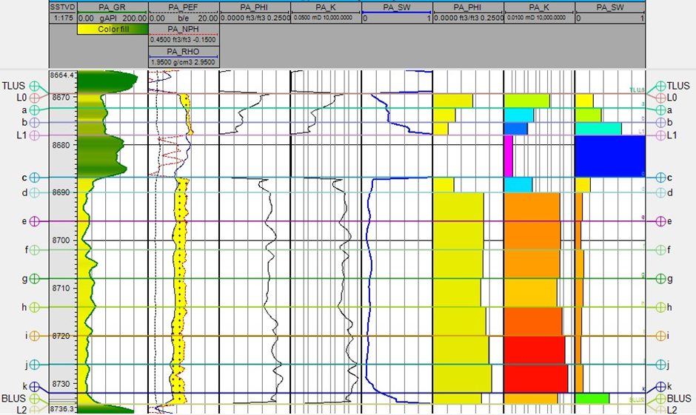Screen dimensions: 696x415
Task: Click the TLUS marker icon on the left
Action: click(36, 86)
